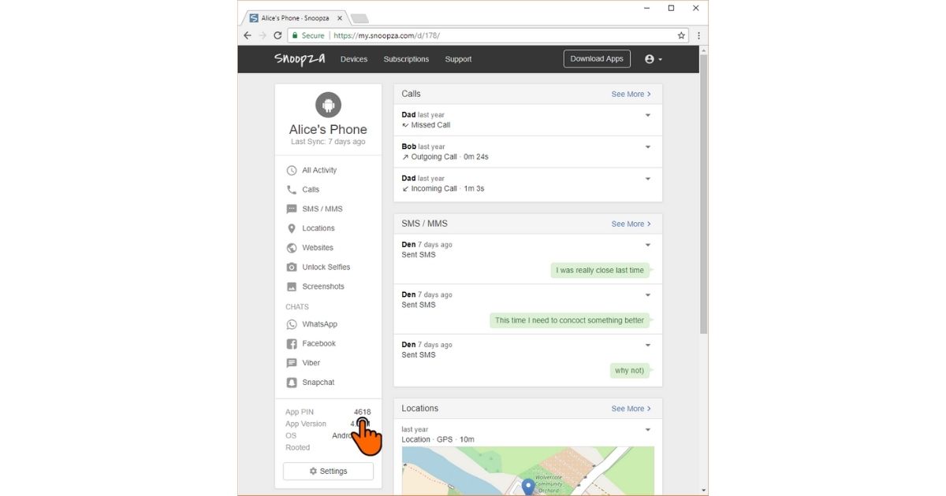This screenshot has width=946, height=496.
Task: Expand the Bob outgoing call dropdown arrow
Action: point(648,147)
